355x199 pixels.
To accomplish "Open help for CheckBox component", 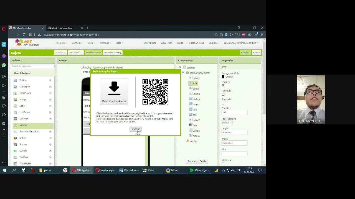I will [50, 87].
